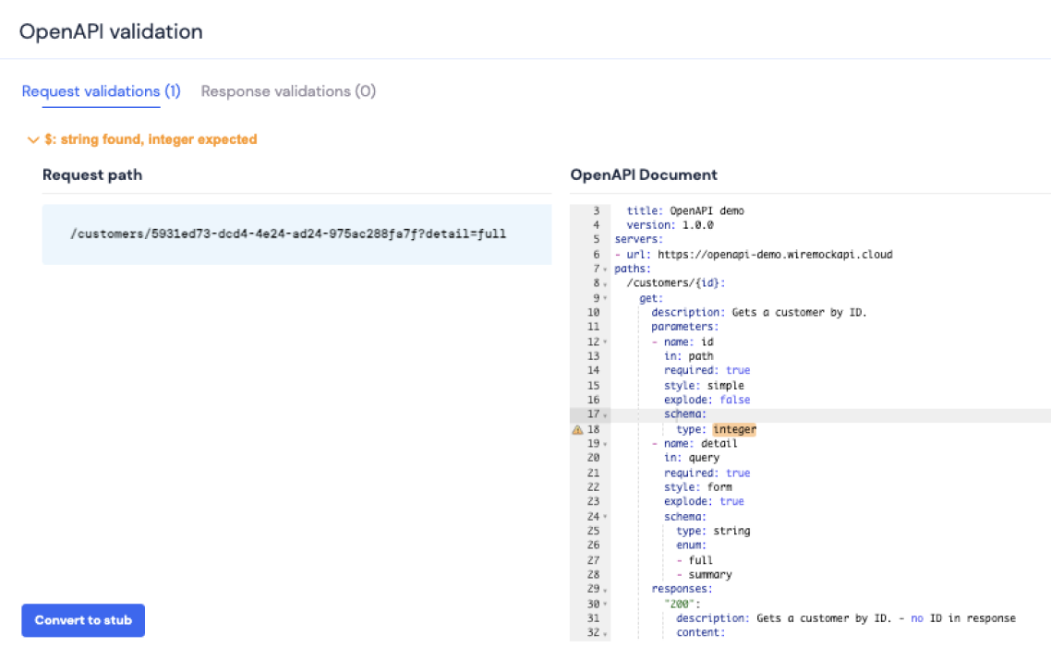Click the 'Request path' heading

coord(92,174)
